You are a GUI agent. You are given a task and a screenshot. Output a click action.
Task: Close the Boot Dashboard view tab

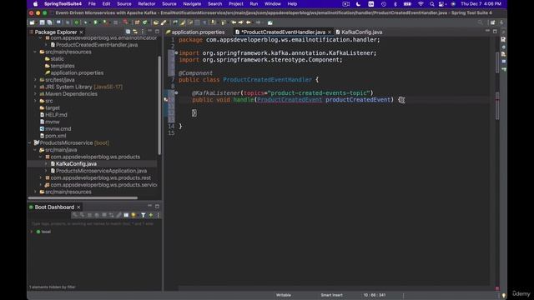click(78, 207)
